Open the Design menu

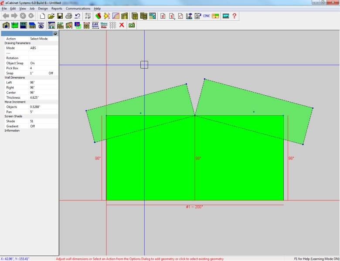43,8
